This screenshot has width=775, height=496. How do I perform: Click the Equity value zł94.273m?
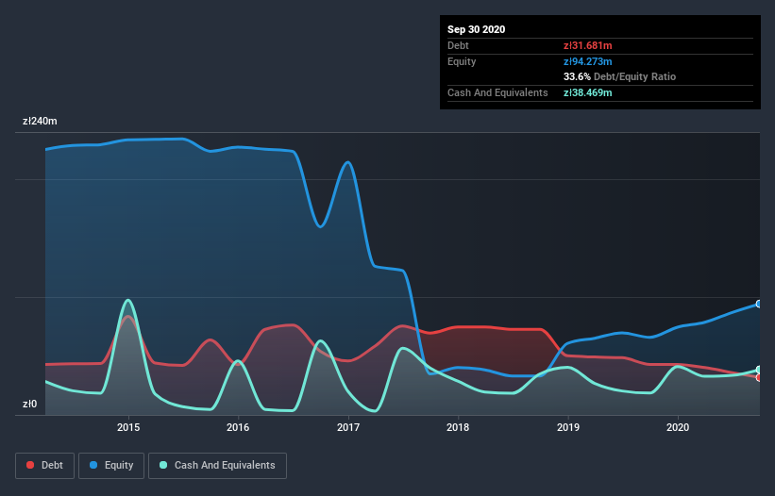[x=588, y=61]
